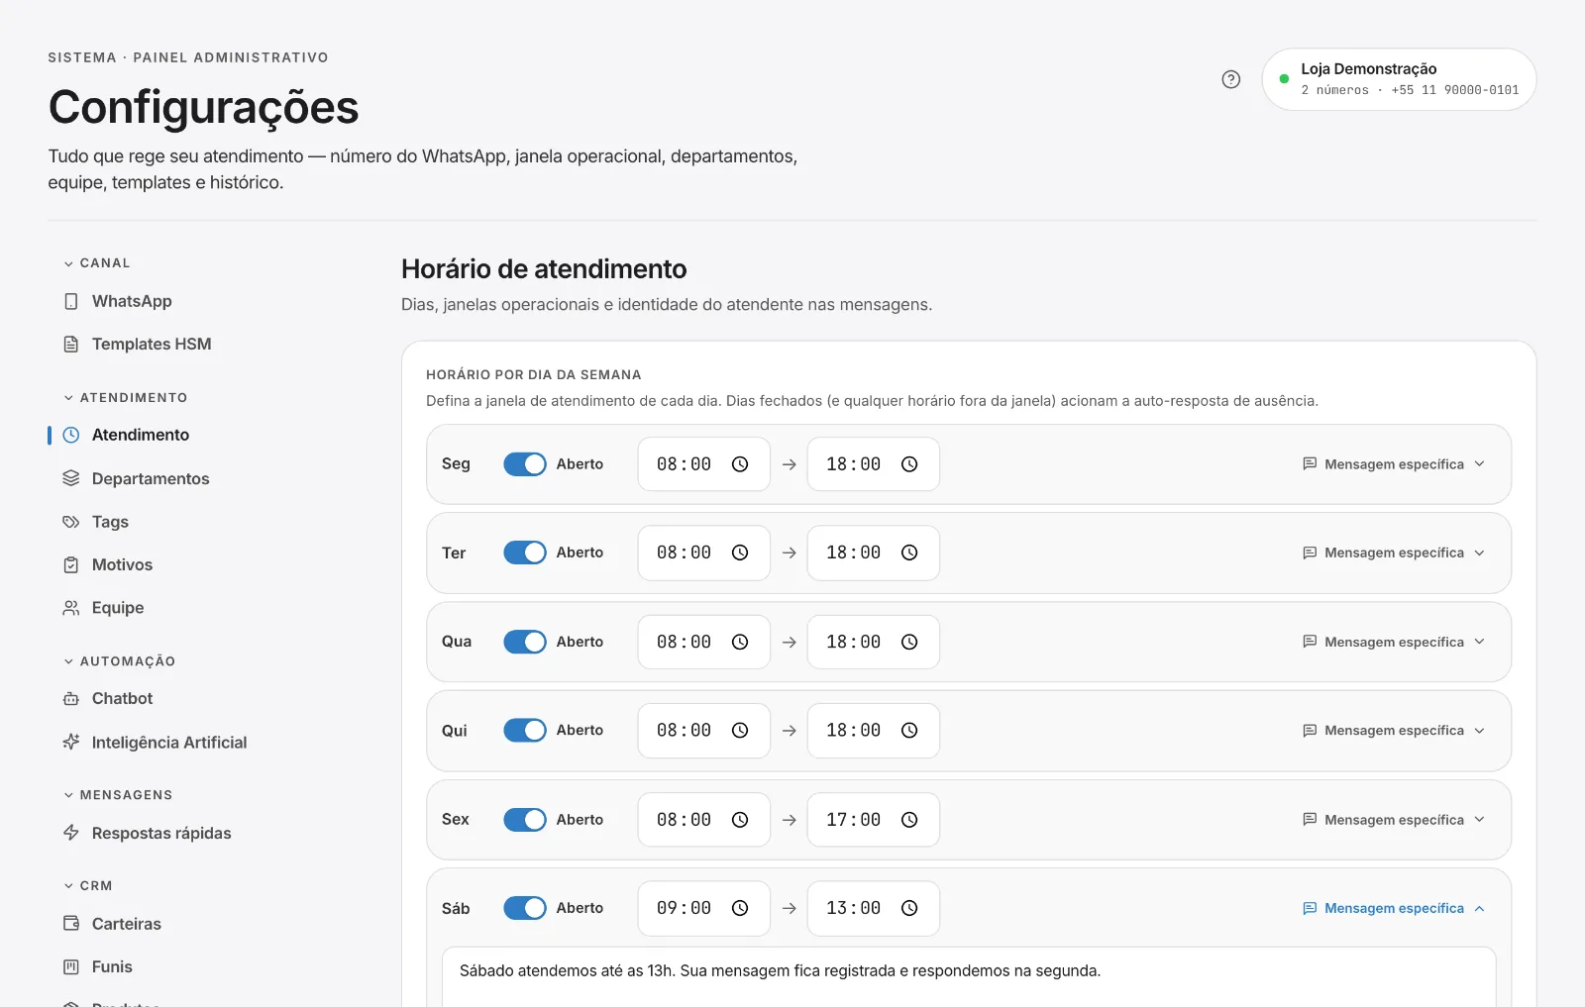The width and height of the screenshot is (1585, 1007).
Task: Expand Mensagem específica for Seg
Action: pyautogui.click(x=1394, y=464)
